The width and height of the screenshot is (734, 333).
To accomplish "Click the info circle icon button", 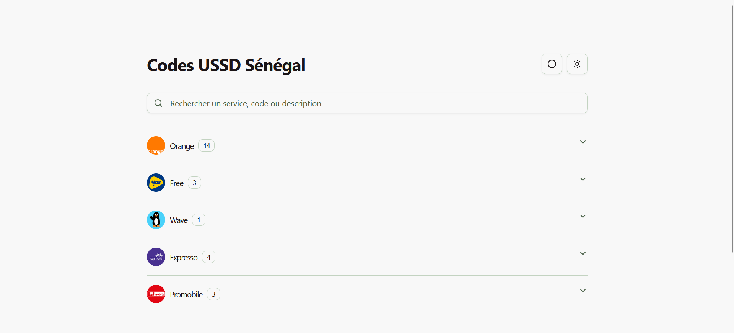I will (552, 64).
